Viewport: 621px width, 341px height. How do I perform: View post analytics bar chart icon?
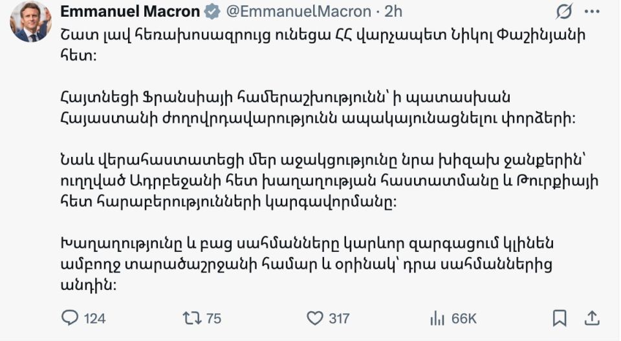pos(437,318)
